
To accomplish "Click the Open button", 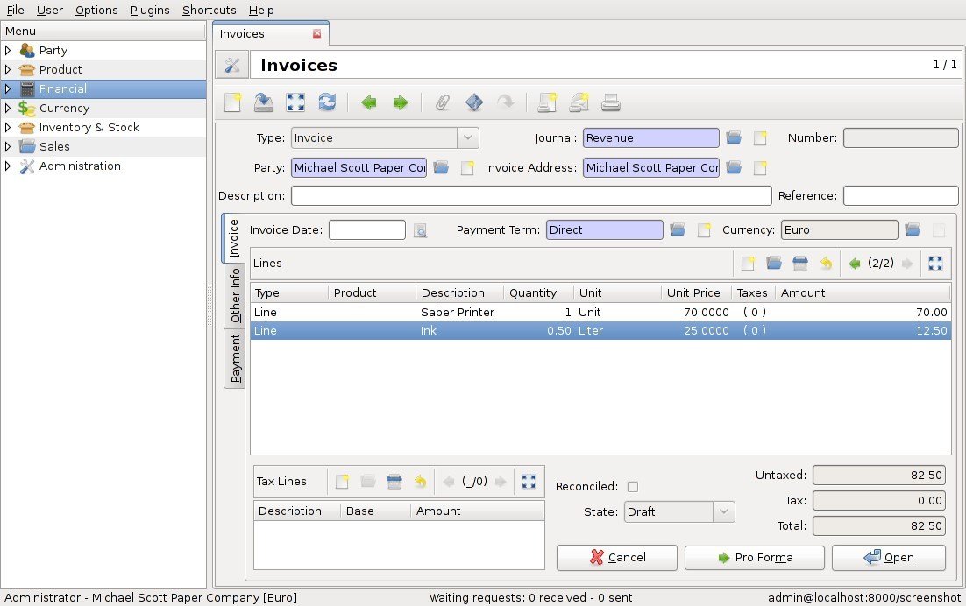I will pyautogui.click(x=888, y=557).
